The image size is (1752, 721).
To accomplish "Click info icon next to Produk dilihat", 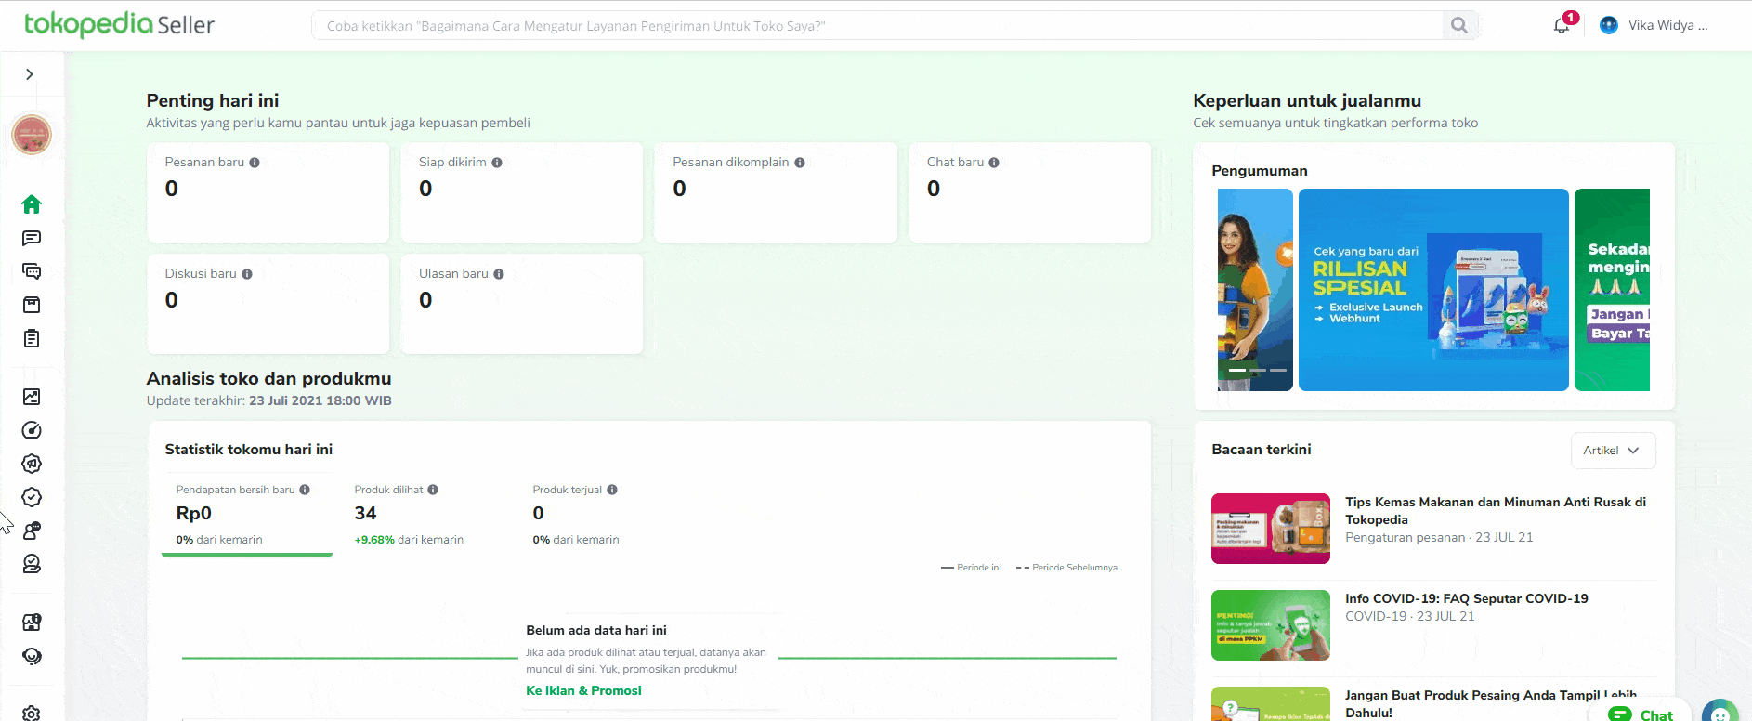I will [x=433, y=490].
